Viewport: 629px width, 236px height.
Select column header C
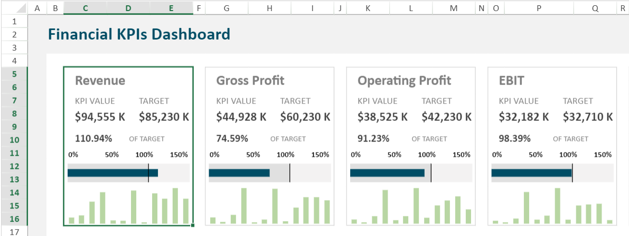click(85, 8)
